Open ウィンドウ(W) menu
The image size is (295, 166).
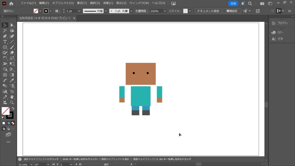click(x=139, y=3)
